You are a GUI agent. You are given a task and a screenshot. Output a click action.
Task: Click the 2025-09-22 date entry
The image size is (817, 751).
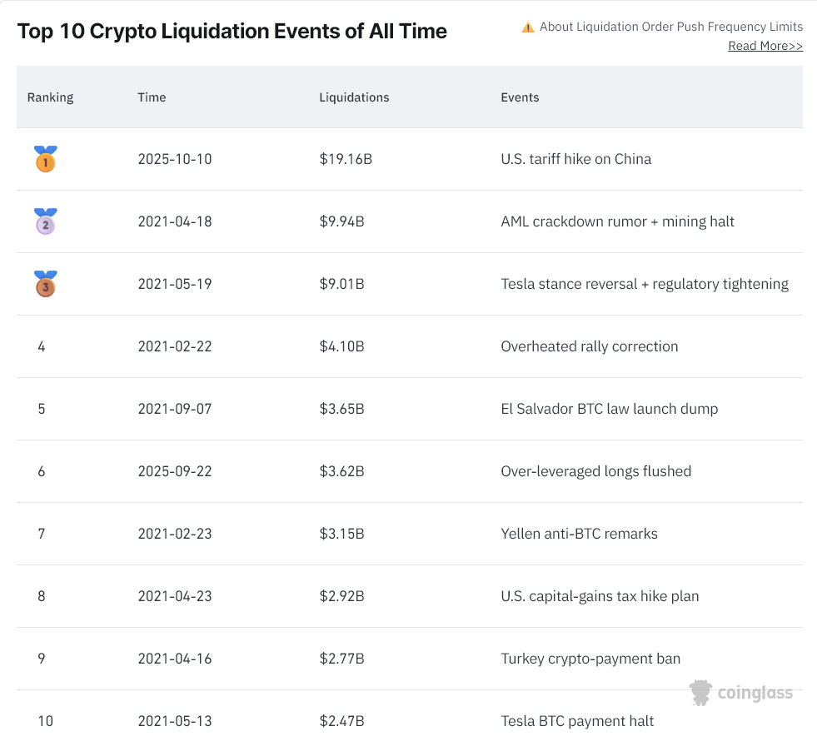175,471
